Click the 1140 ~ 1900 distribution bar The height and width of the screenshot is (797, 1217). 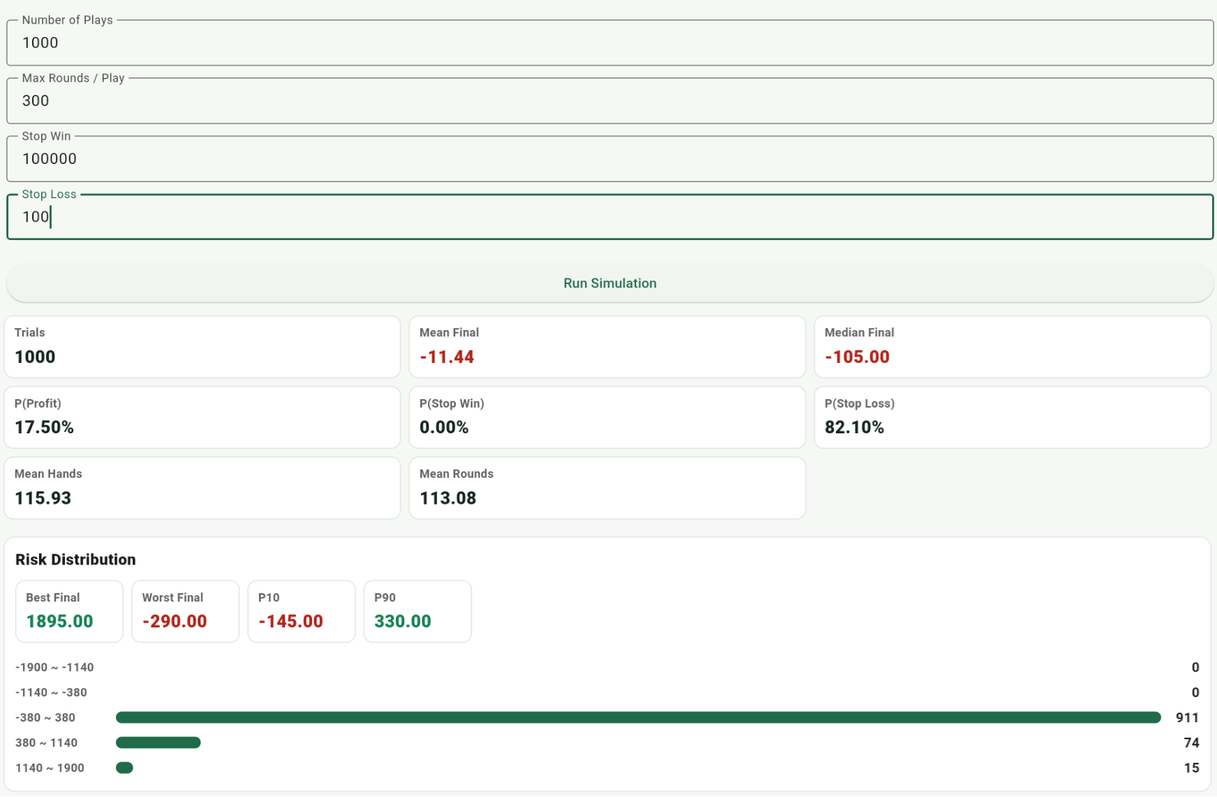click(124, 768)
